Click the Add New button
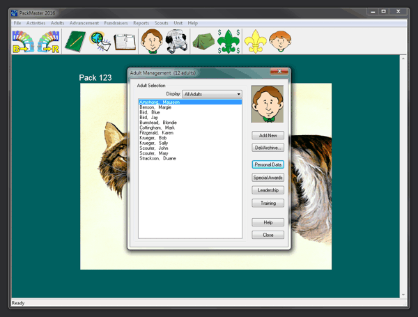Screen dimensions: 418x317 coord(268,135)
